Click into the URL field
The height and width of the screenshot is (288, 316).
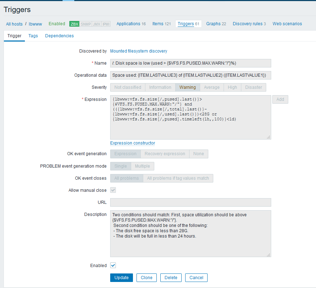191,202
